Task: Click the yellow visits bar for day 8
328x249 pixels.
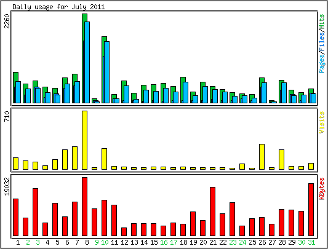Action: pyautogui.click(x=85, y=140)
